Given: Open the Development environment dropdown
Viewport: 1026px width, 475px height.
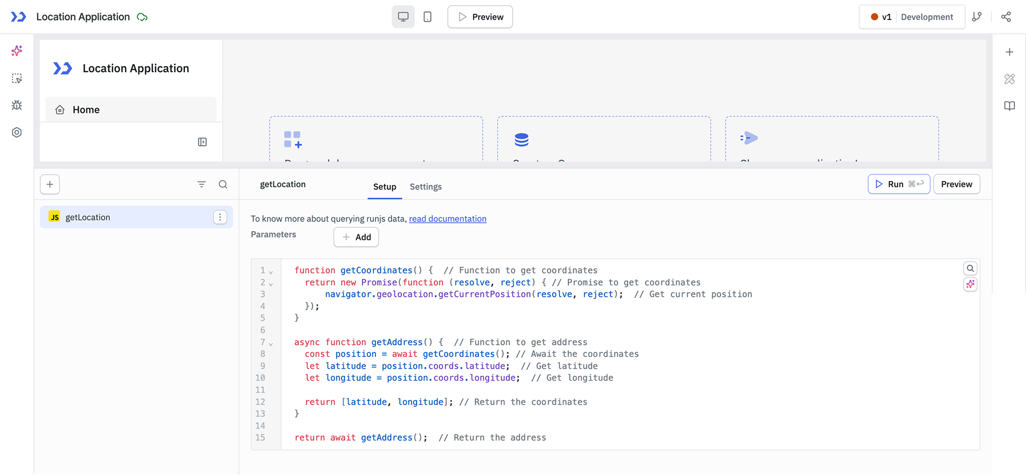Looking at the screenshot, I should (x=927, y=17).
